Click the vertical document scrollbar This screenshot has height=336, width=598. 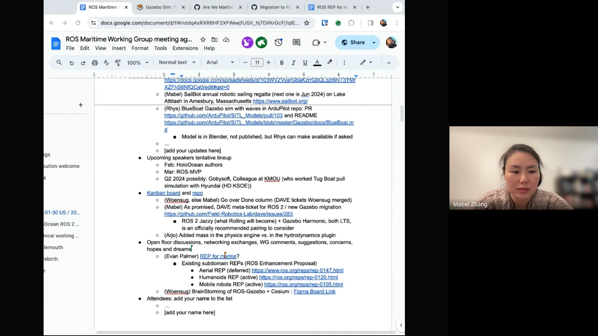click(x=402, y=114)
